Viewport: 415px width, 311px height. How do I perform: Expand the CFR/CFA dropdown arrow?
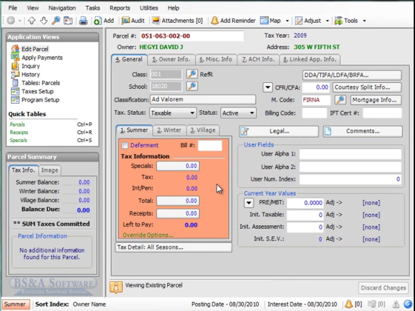268,88
